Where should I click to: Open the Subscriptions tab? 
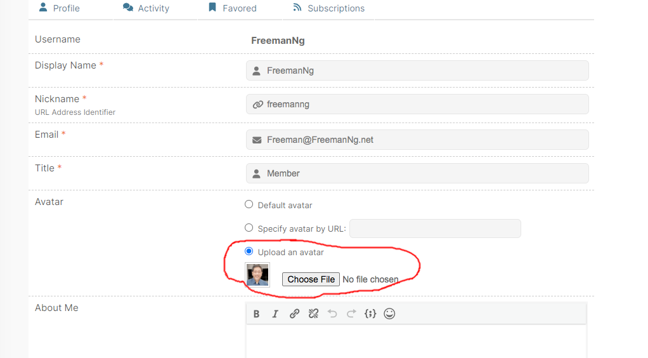(329, 8)
